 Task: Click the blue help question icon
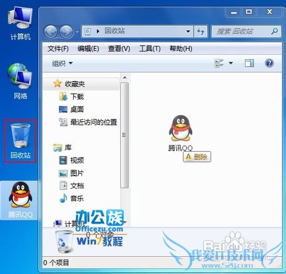[269, 63]
